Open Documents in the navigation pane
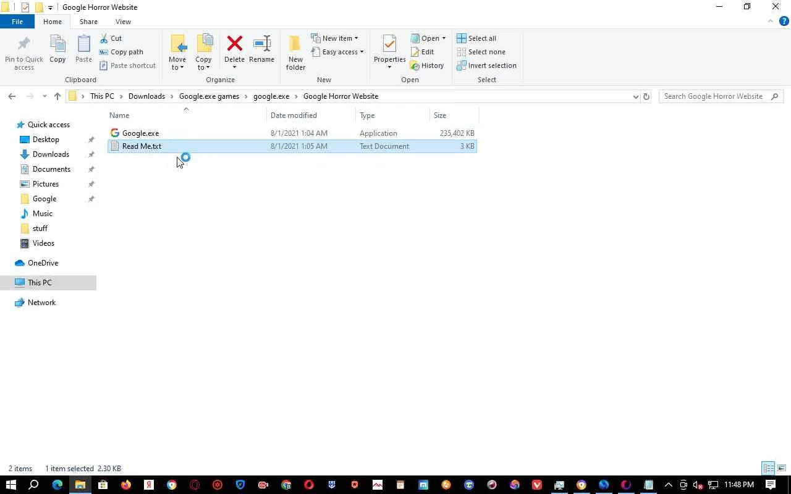Image resolution: width=791 pixels, height=494 pixels. click(x=51, y=169)
